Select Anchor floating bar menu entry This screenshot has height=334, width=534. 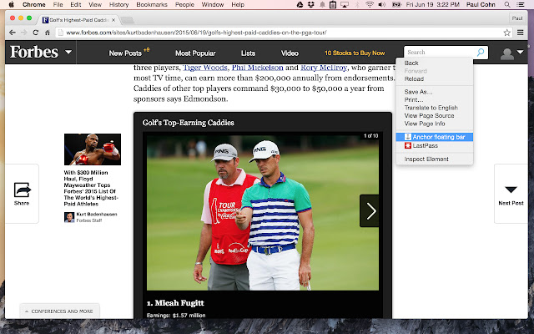coord(438,136)
